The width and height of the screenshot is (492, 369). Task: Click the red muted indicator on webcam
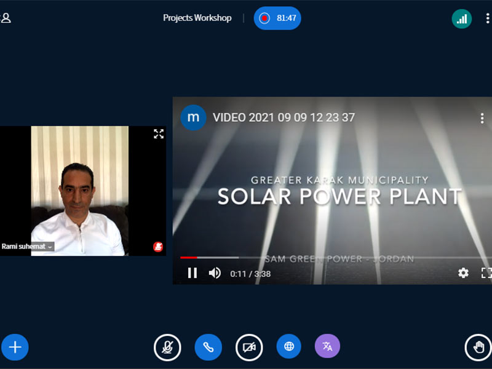(x=158, y=247)
